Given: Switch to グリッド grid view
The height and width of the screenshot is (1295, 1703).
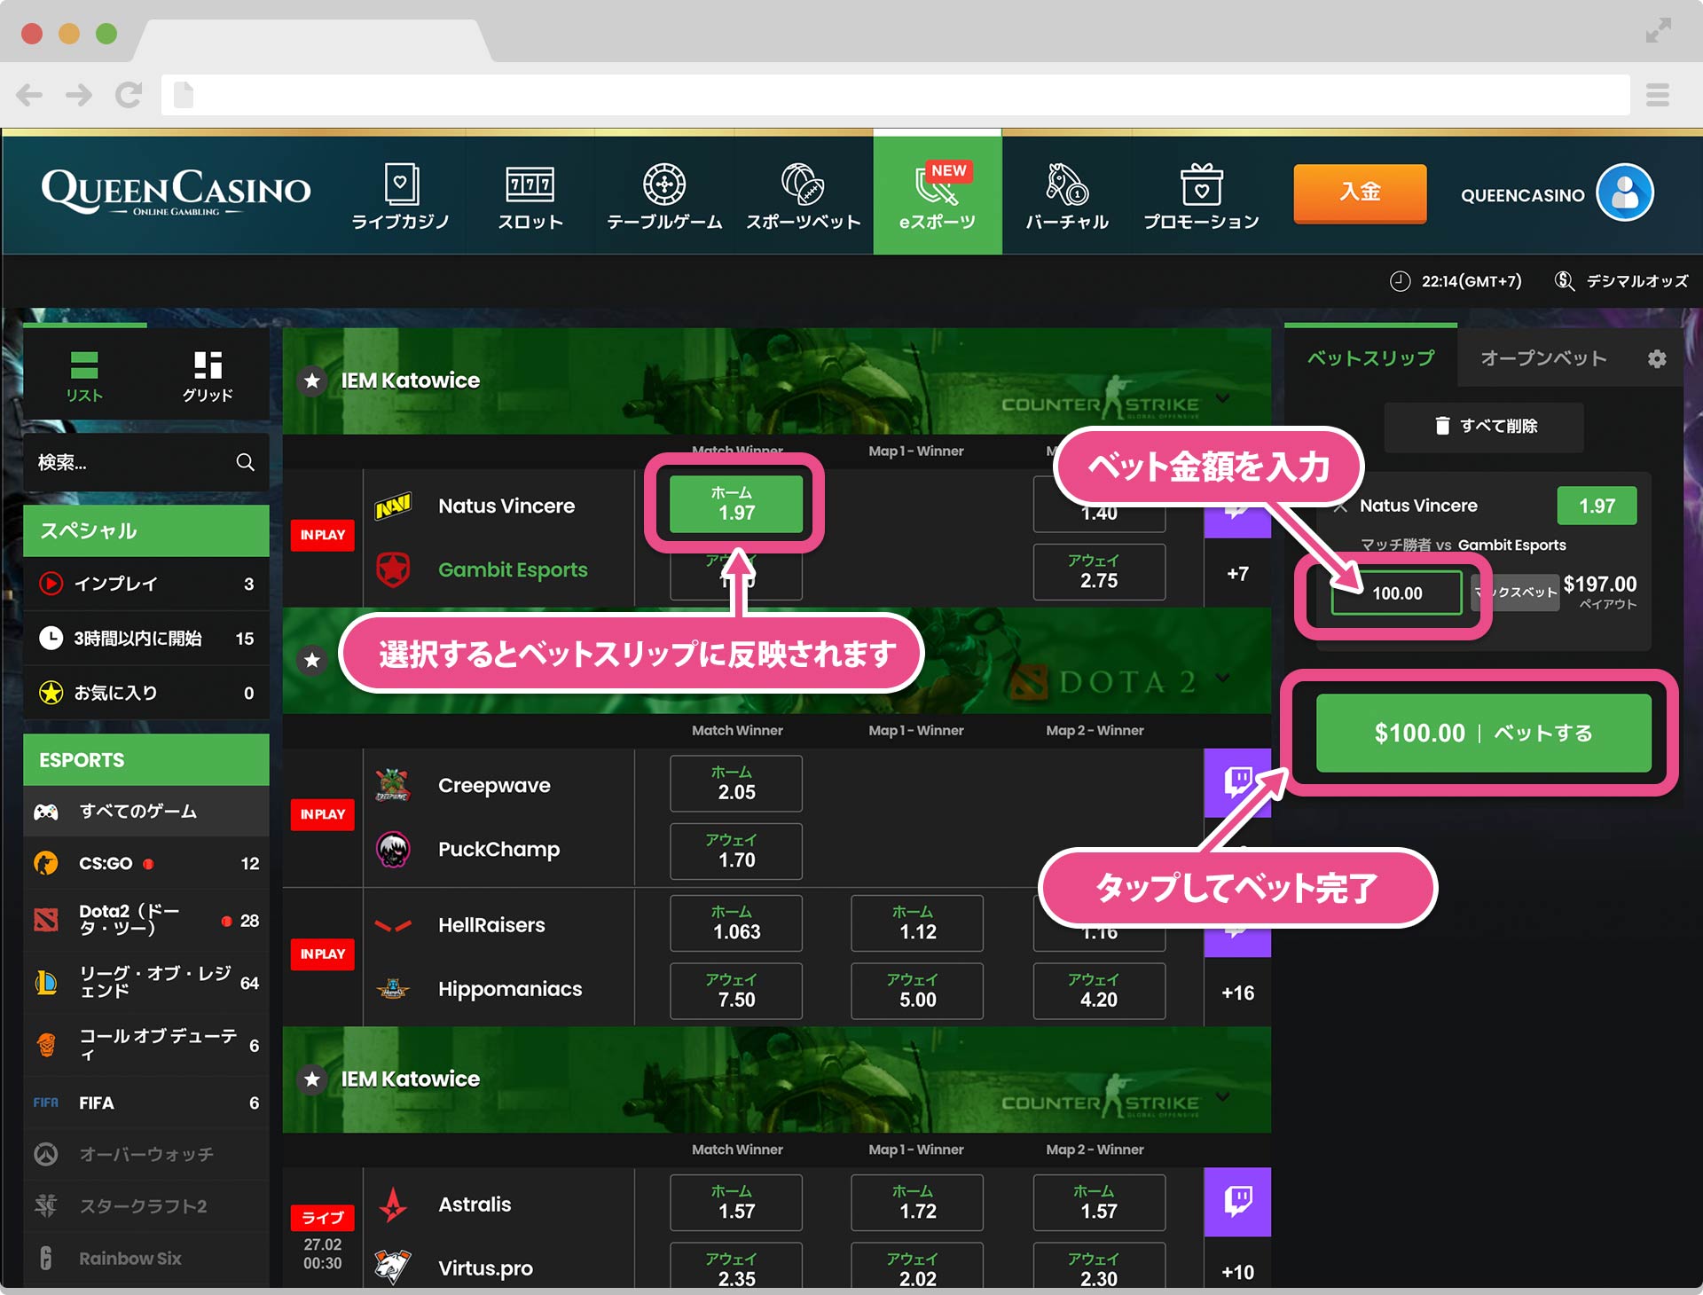Looking at the screenshot, I should pos(208,376).
